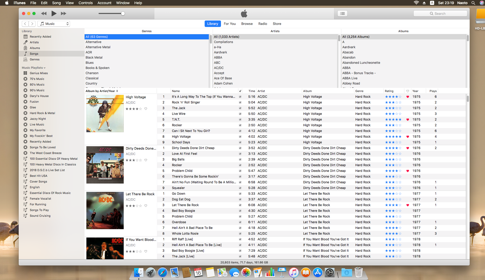Click the heart beside the Rock 'n' Roll Singer row

tap(407, 102)
